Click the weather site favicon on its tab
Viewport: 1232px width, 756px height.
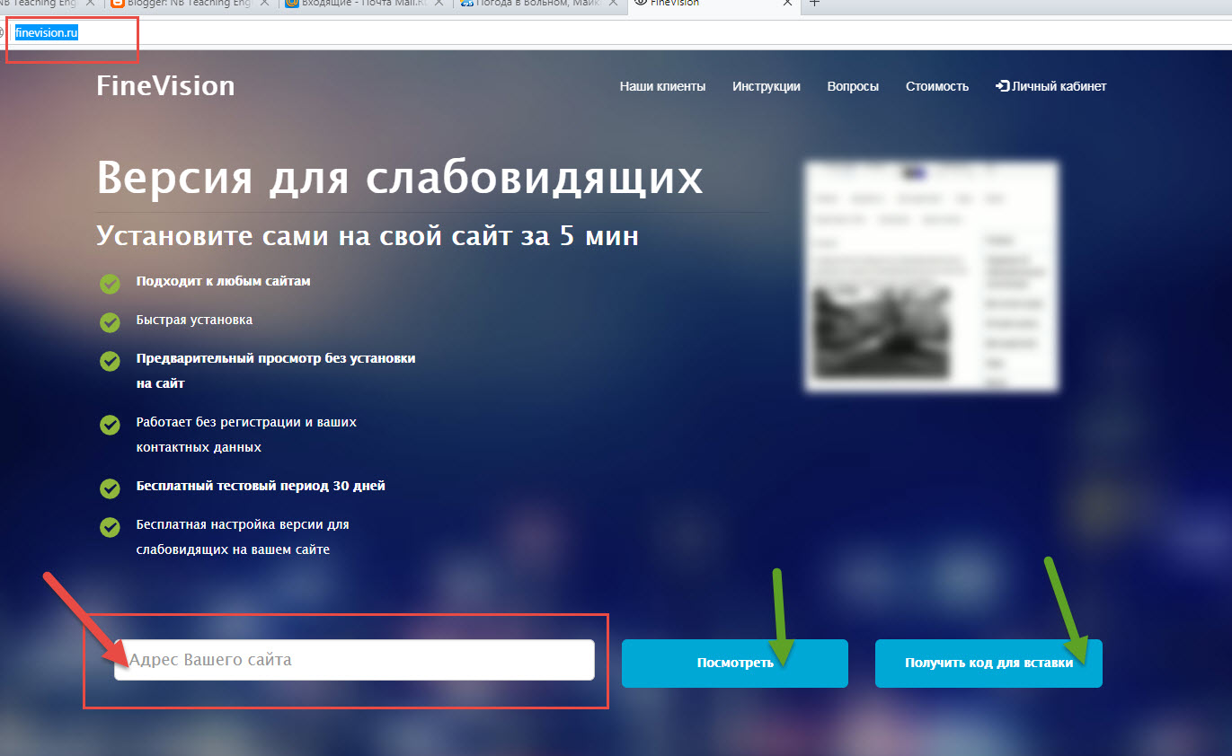pyautogui.click(x=467, y=4)
